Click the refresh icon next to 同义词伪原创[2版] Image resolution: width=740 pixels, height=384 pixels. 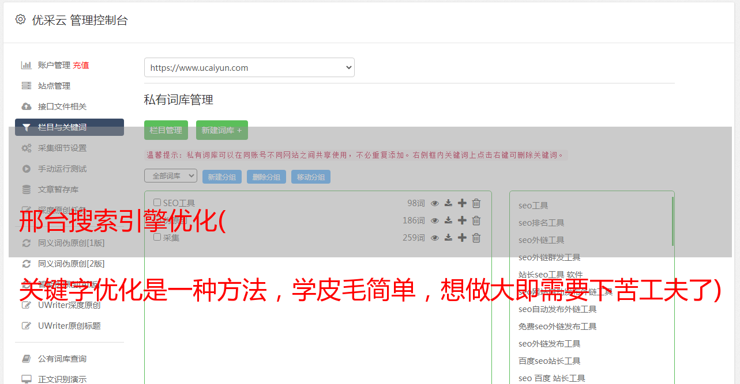(x=26, y=264)
